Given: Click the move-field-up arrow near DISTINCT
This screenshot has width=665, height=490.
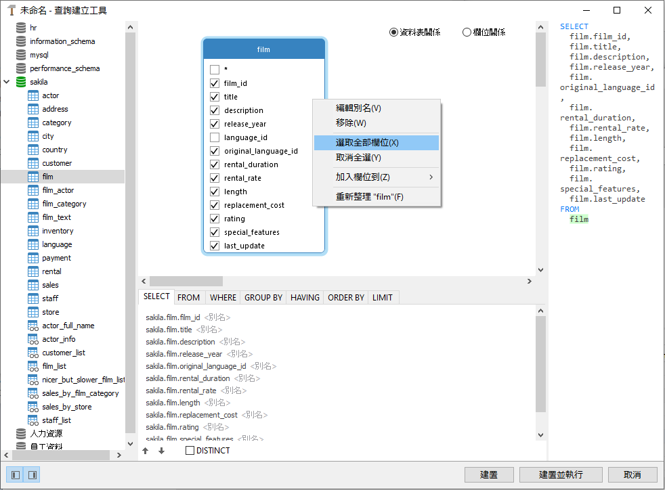Looking at the screenshot, I should [x=146, y=450].
